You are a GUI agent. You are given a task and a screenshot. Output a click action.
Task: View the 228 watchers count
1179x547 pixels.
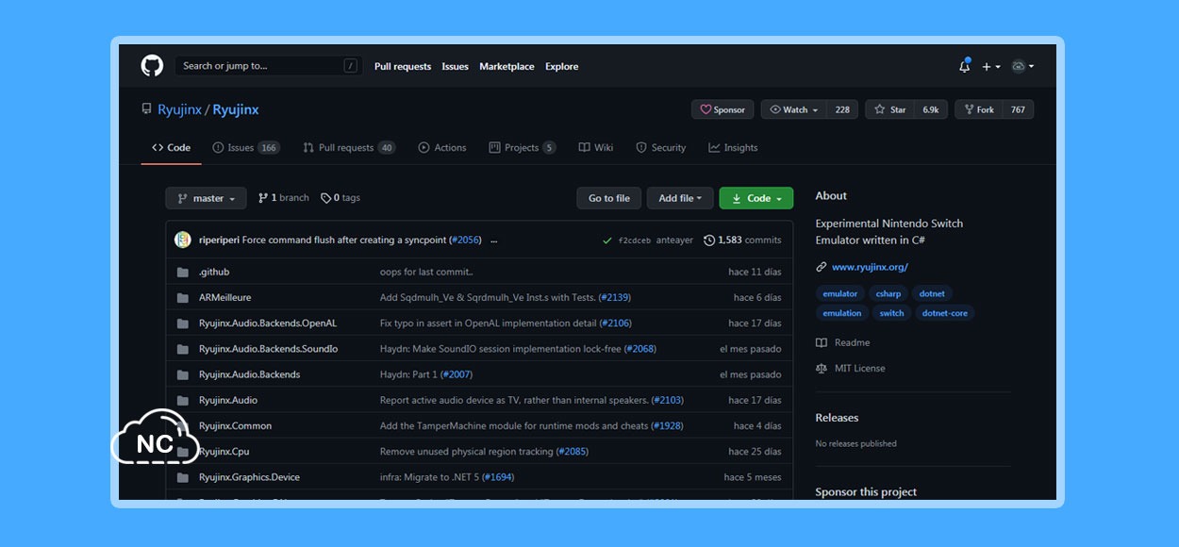pos(842,109)
